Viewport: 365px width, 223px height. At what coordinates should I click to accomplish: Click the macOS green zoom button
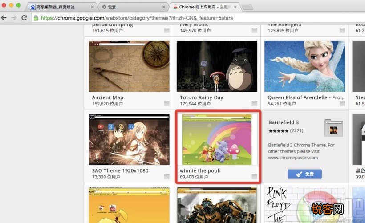tap(19, 5)
